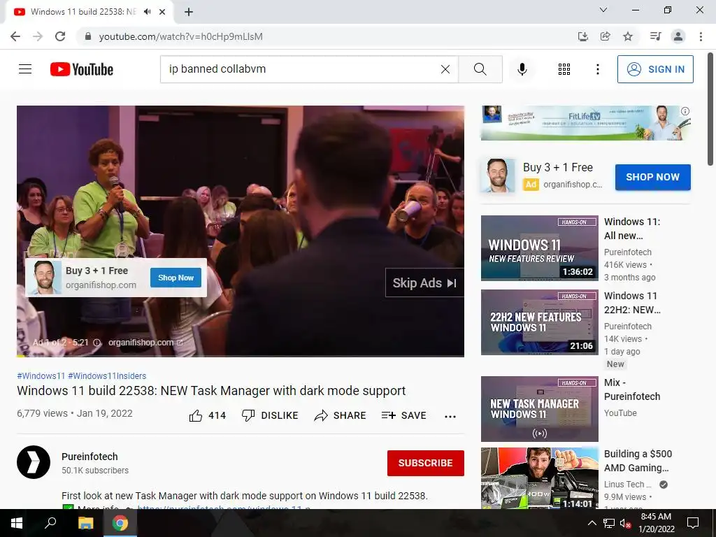Mute the tab via speaker icon
This screenshot has width=716, height=537.
pyautogui.click(x=147, y=12)
